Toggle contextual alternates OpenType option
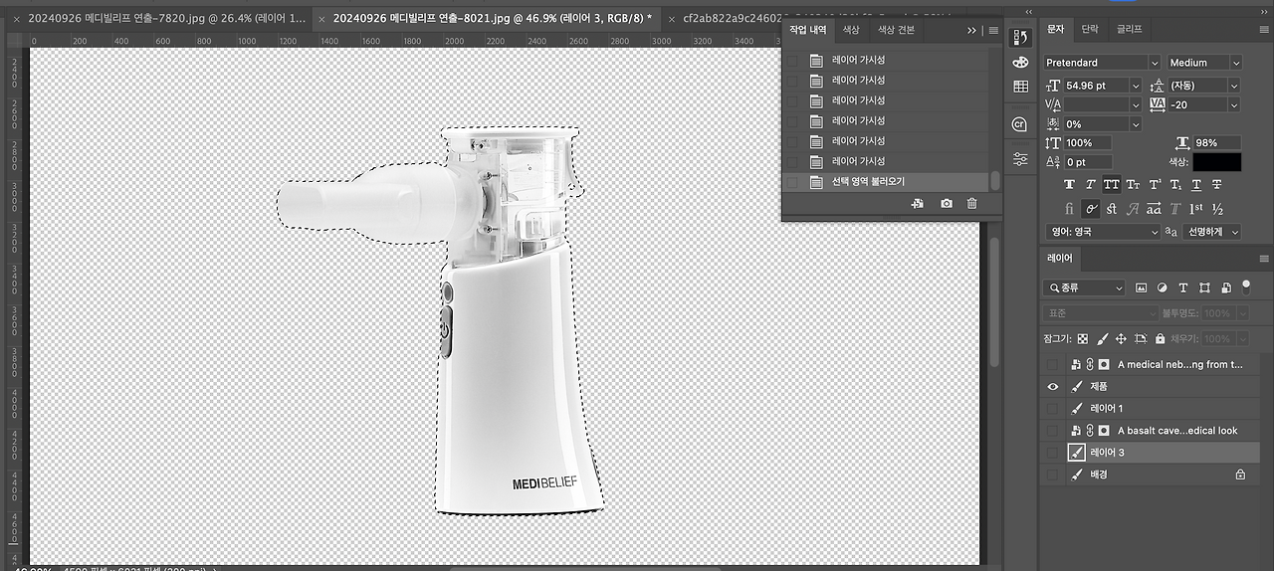The image size is (1274, 571). (x=1091, y=209)
